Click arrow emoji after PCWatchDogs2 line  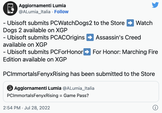click(130, 23)
